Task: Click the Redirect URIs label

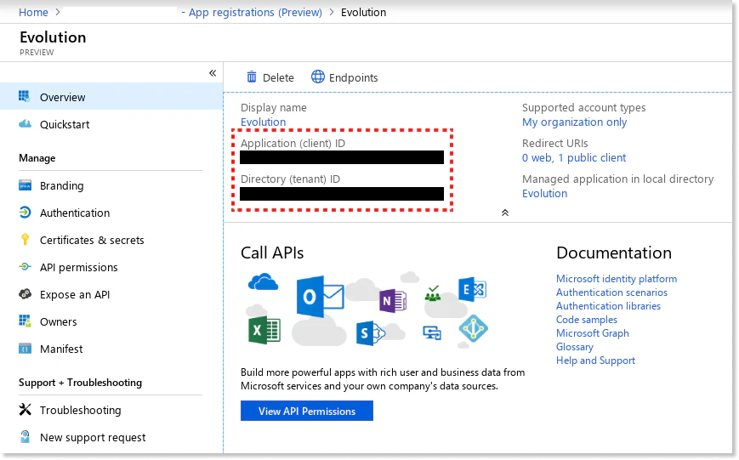Action: click(x=554, y=144)
